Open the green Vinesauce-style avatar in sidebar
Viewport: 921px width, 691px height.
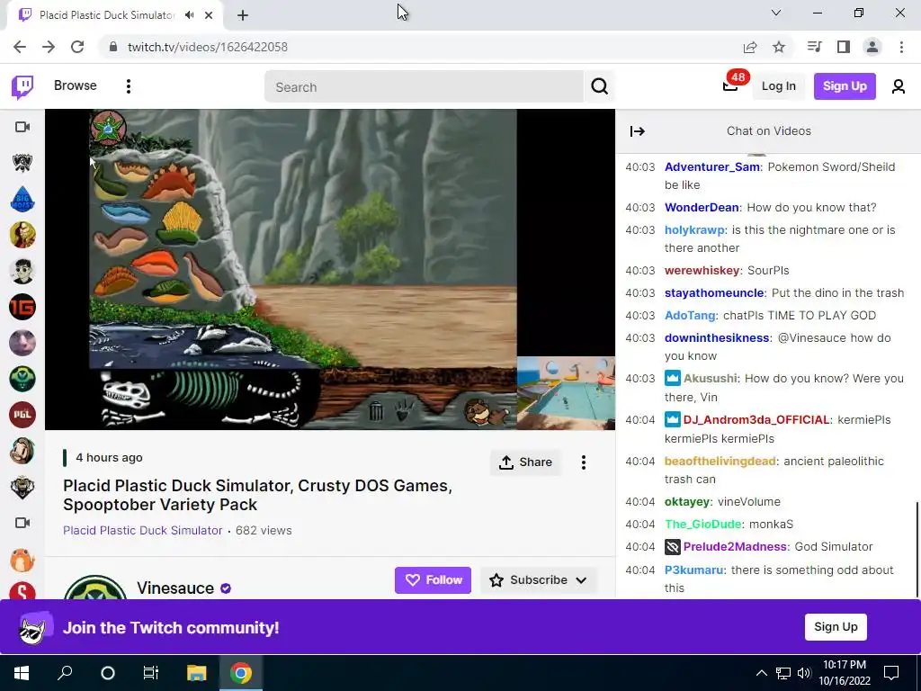[22, 379]
